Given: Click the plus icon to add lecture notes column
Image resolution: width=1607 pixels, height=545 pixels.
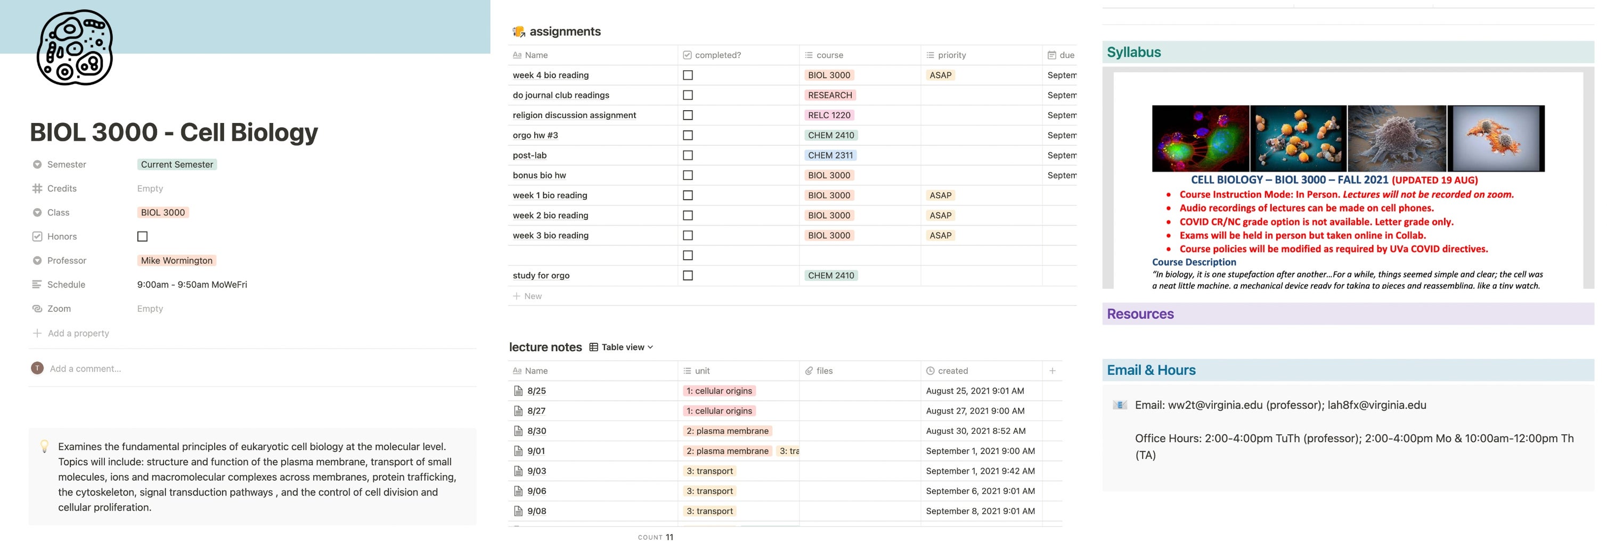Looking at the screenshot, I should click(x=1052, y=370).
